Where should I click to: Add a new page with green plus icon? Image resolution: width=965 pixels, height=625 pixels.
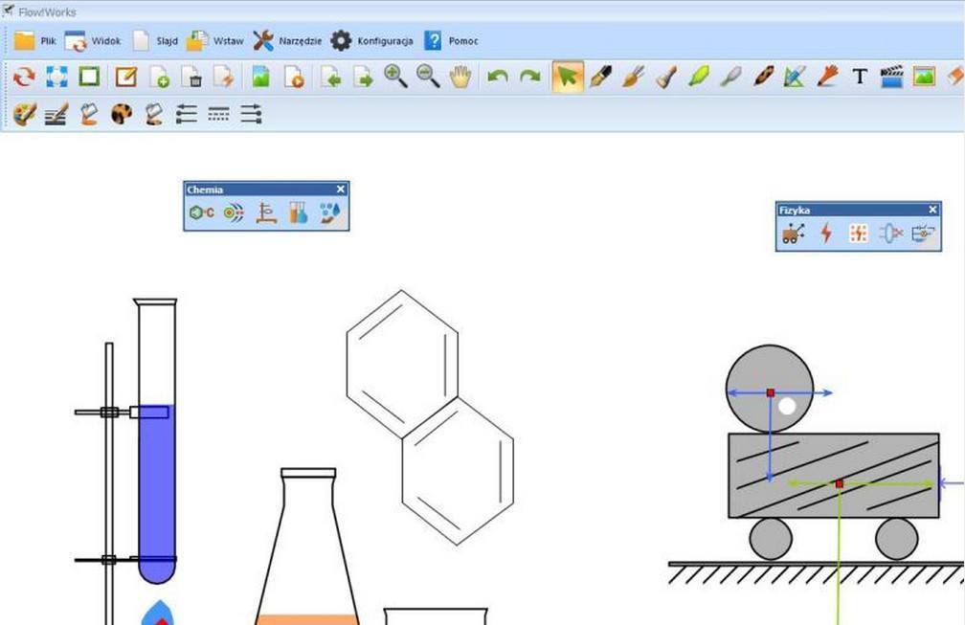tap(159, 77)
